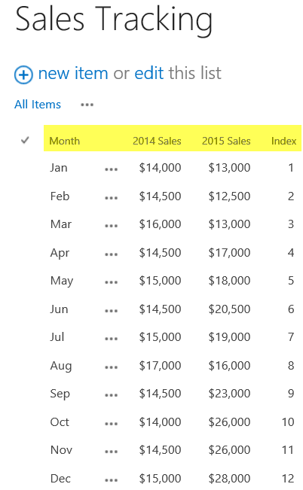Click the new item link
303x490 pixels.
[73, 73]
